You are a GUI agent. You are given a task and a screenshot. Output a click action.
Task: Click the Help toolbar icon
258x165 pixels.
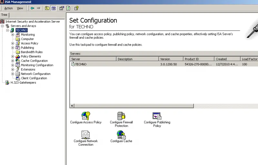[x=76, y=8]
